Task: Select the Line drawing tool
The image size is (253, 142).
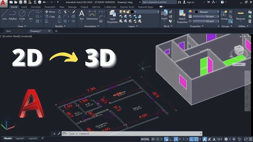Action: (4, 15)
